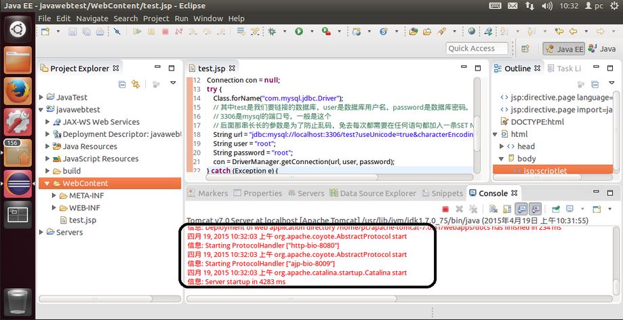
Task: Expand Java Resources node
Action: click(x=47, y=146)
